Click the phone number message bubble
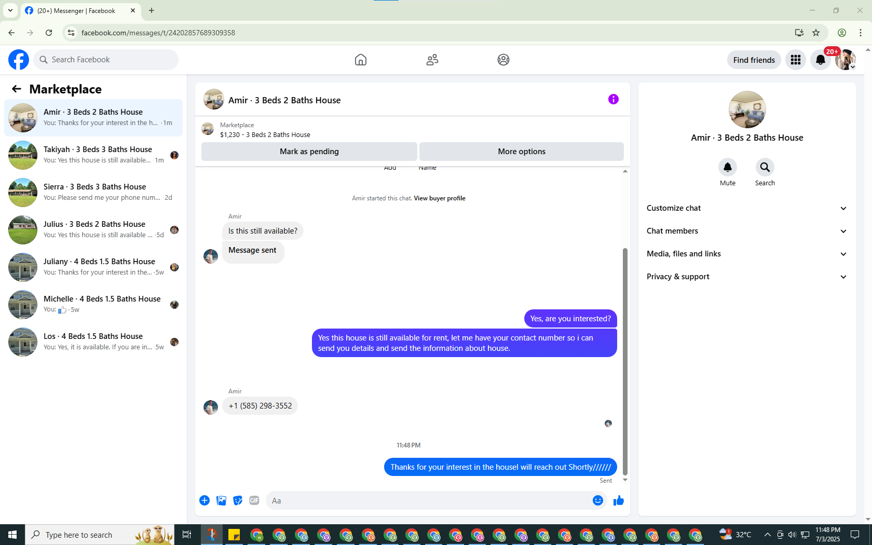 click(x=260, y=406)
